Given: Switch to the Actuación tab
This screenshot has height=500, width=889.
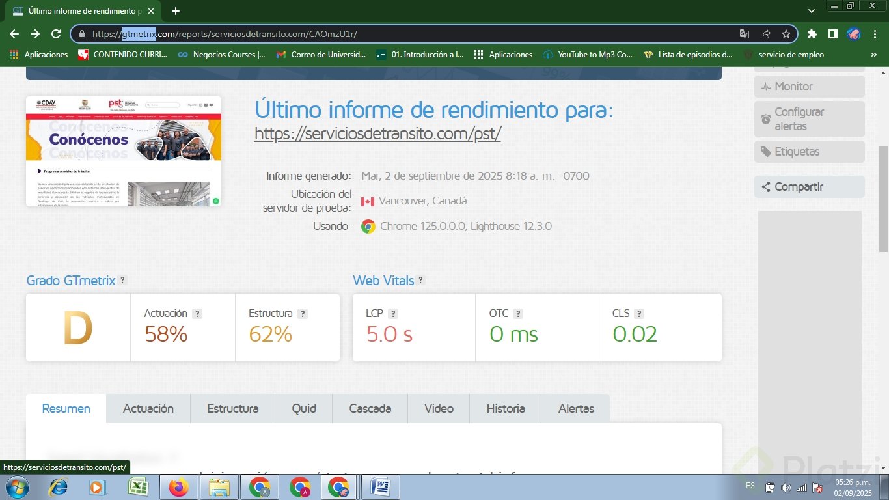Looking at the screenshot, I should [148, 409].
